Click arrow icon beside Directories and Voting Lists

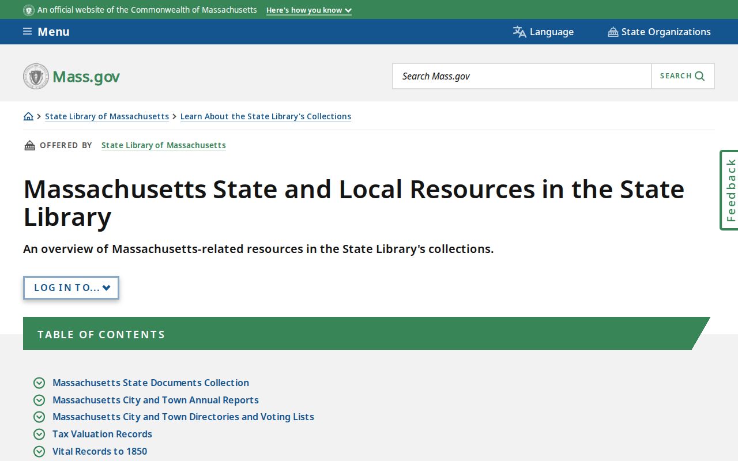(39, 417)
